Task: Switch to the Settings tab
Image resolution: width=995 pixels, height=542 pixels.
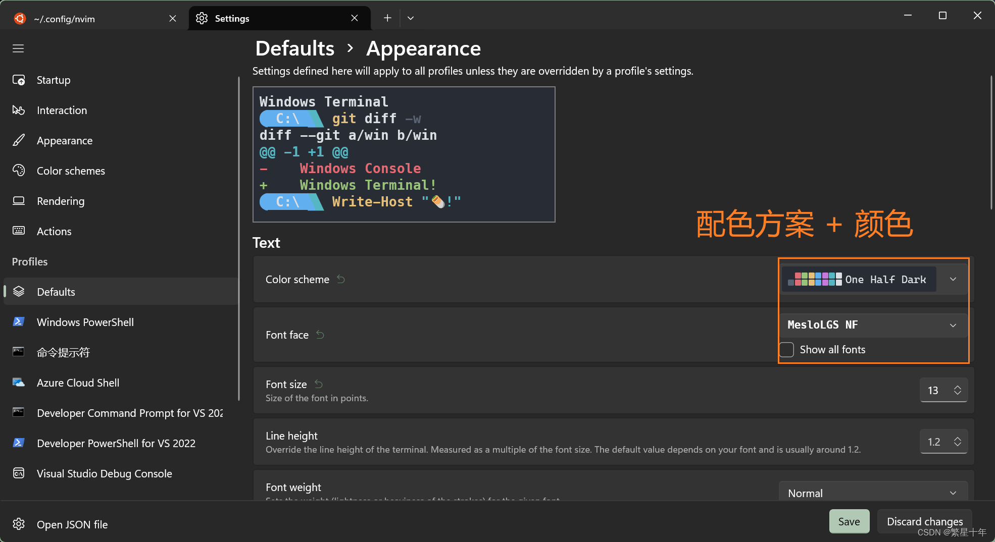Action: 279,18
